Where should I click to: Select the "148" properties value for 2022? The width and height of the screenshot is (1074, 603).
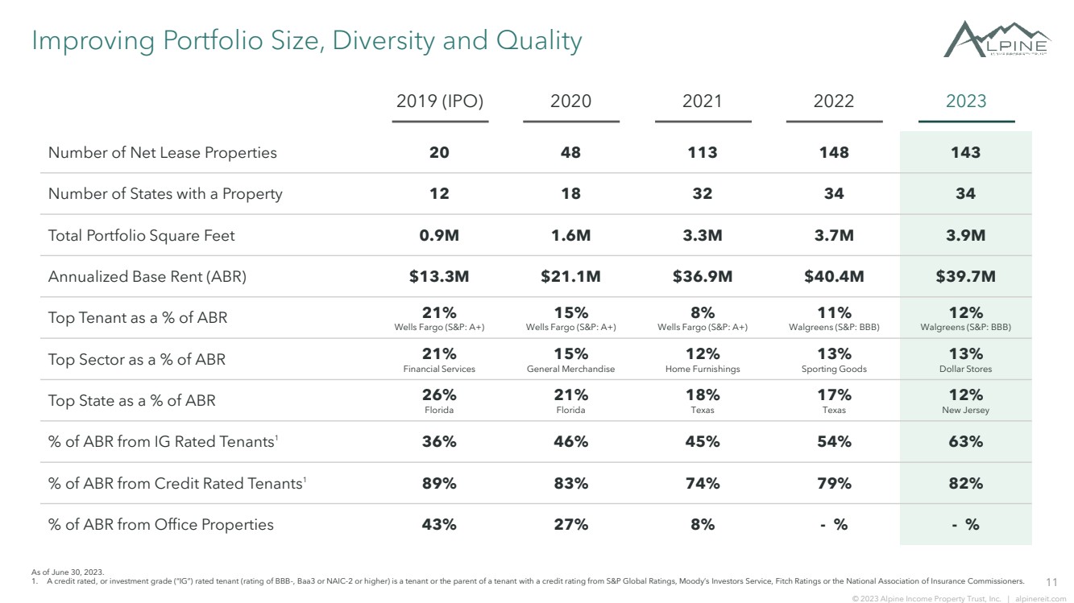coord(834,152)
